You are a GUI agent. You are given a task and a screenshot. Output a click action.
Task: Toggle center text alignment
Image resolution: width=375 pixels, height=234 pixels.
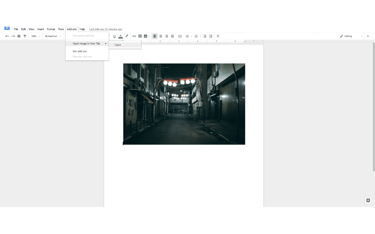(x=161, y=36)
